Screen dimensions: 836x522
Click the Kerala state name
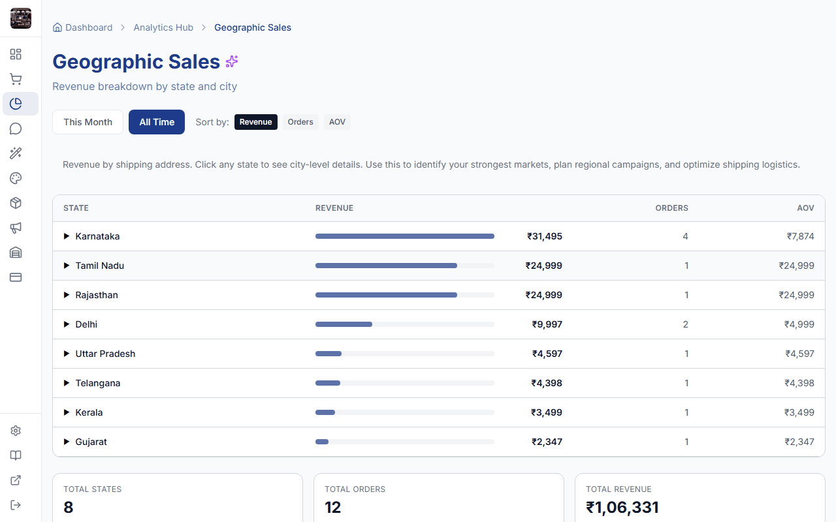89,412
